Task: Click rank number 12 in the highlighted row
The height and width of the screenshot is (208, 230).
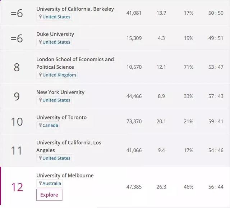Action: click(17, 187)
